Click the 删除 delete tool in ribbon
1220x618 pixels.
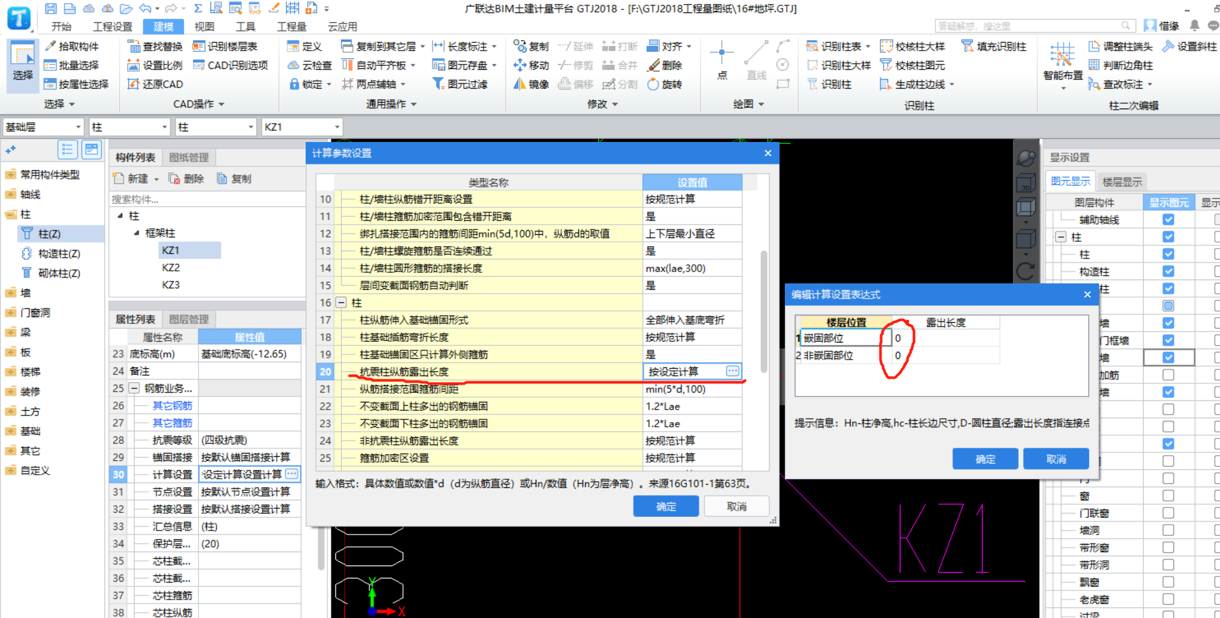(x=665, y=65)
